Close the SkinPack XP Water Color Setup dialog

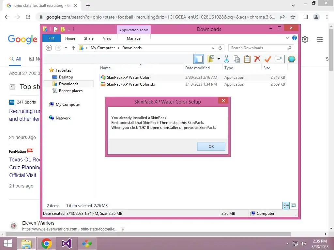click(223, 100)
